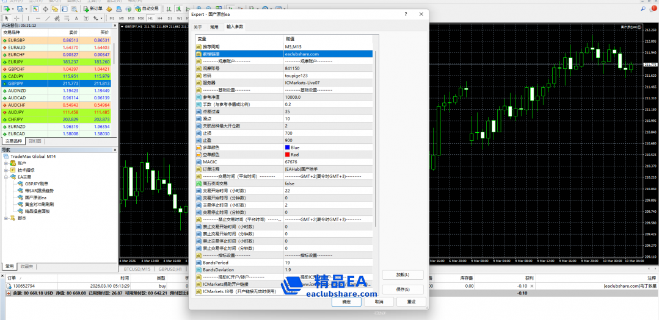This screenshot has height=320, width=659.
Task: Click the help question mark in Expert dialog
Action: click(406, 14)
